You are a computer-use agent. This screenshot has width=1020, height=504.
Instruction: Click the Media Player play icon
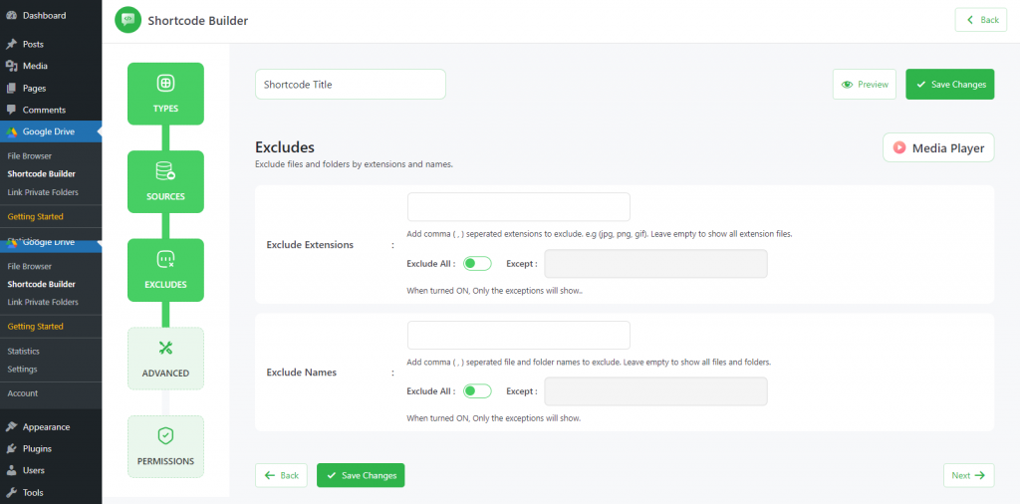coord(899,147)
